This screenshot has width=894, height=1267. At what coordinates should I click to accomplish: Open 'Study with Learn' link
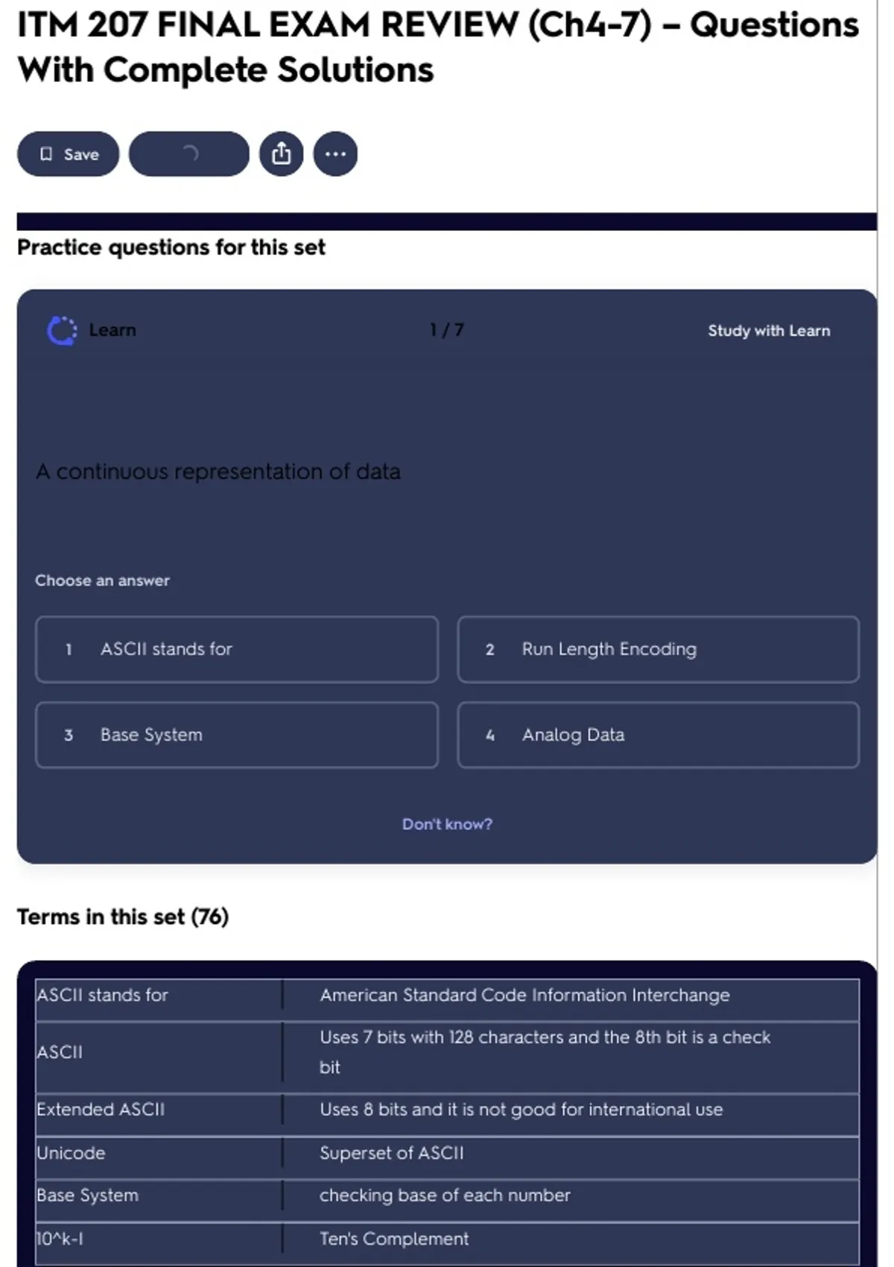coord(768,331)
